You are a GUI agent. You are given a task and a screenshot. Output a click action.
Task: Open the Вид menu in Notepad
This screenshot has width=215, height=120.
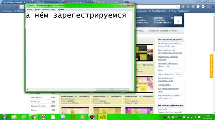(x=53, y=10)
